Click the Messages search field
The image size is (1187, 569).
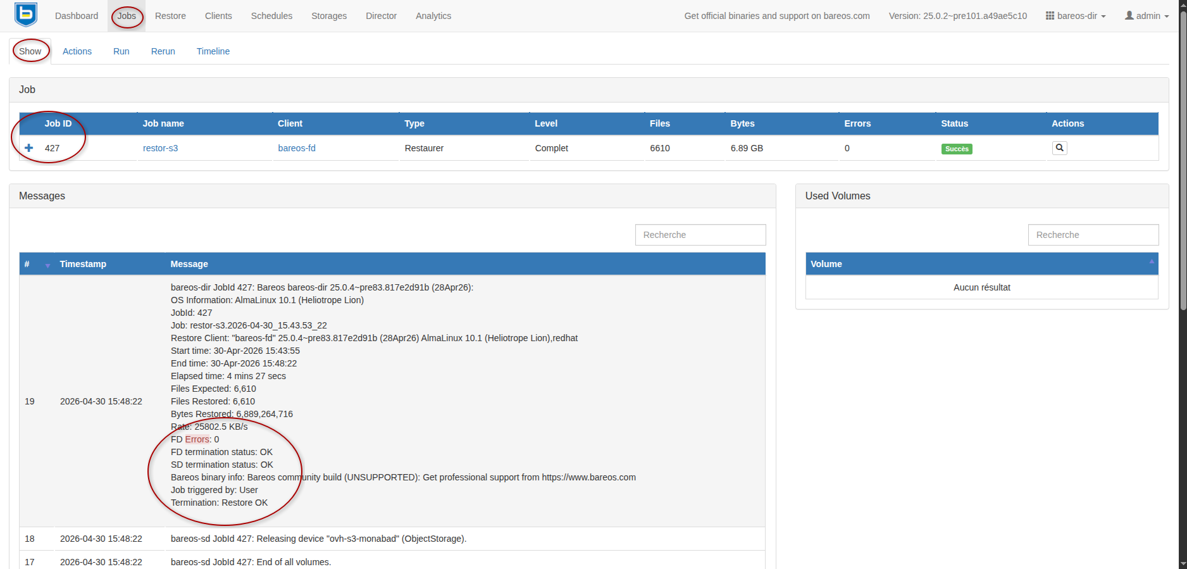tap(700, 235)
